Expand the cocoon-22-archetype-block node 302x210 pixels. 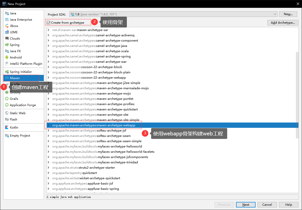pyautogui.click(x=49, y=67)
